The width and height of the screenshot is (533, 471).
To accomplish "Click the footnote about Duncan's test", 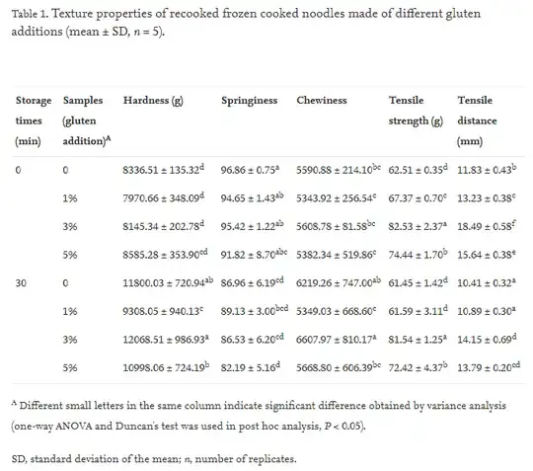I will pos(259,416).
